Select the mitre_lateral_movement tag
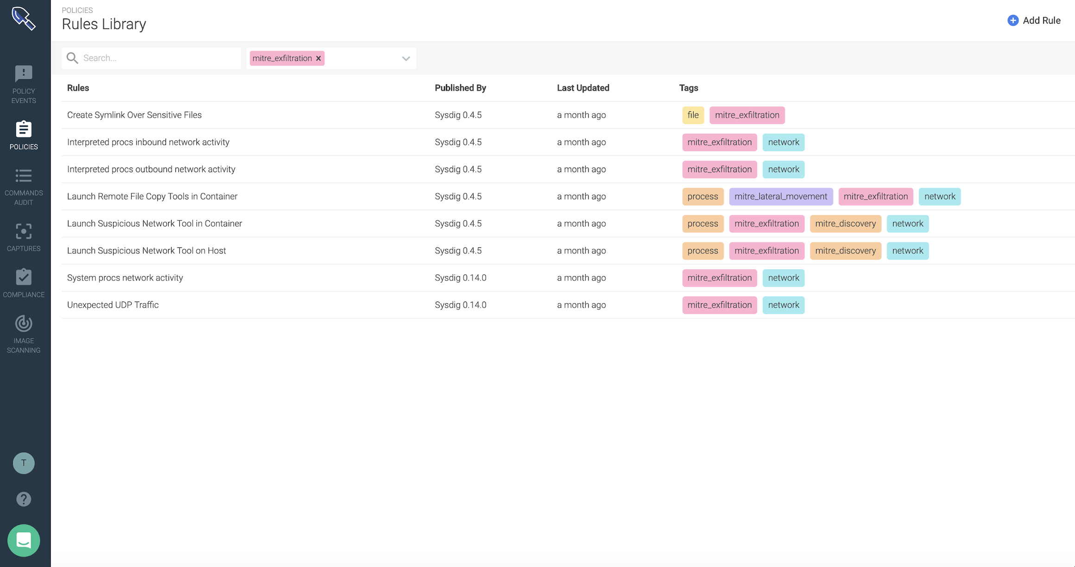1075x567 pixels. click(x=781, y=196)
